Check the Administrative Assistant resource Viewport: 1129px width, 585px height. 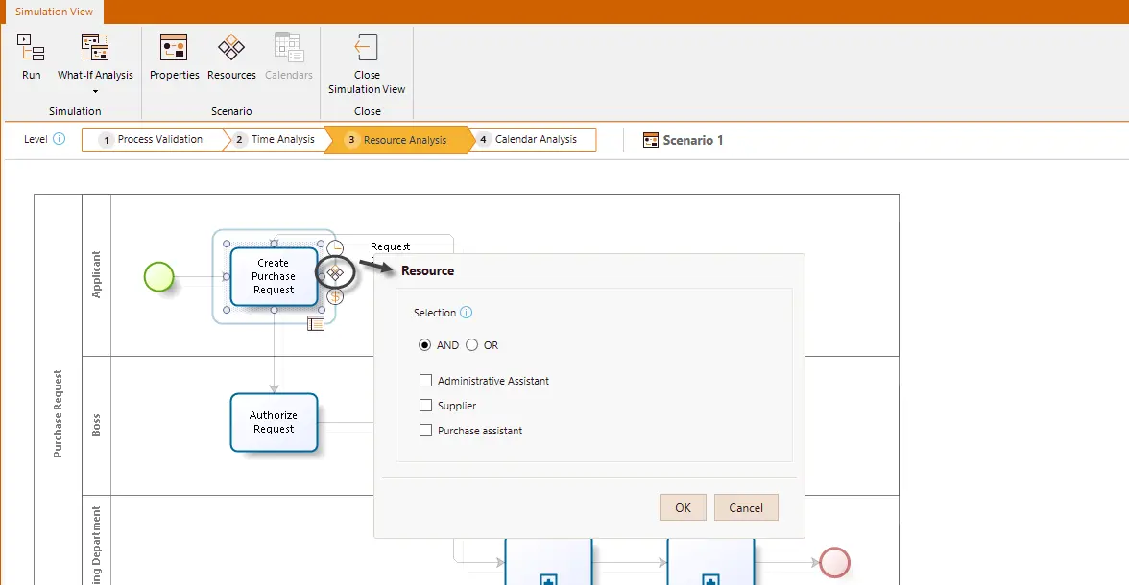[425, 380]
